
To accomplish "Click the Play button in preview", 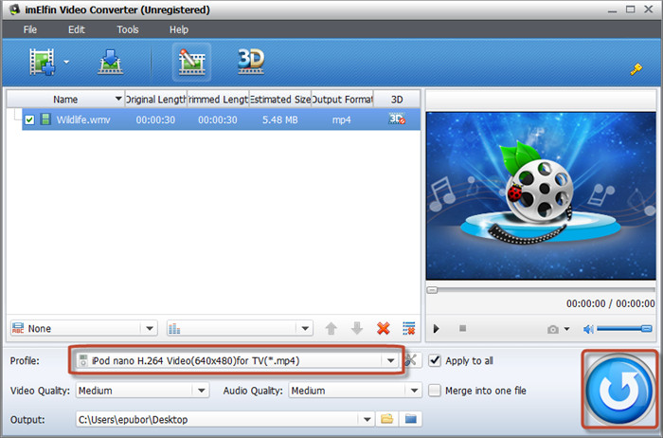I will pyautogui.click(x=437, y=328).
